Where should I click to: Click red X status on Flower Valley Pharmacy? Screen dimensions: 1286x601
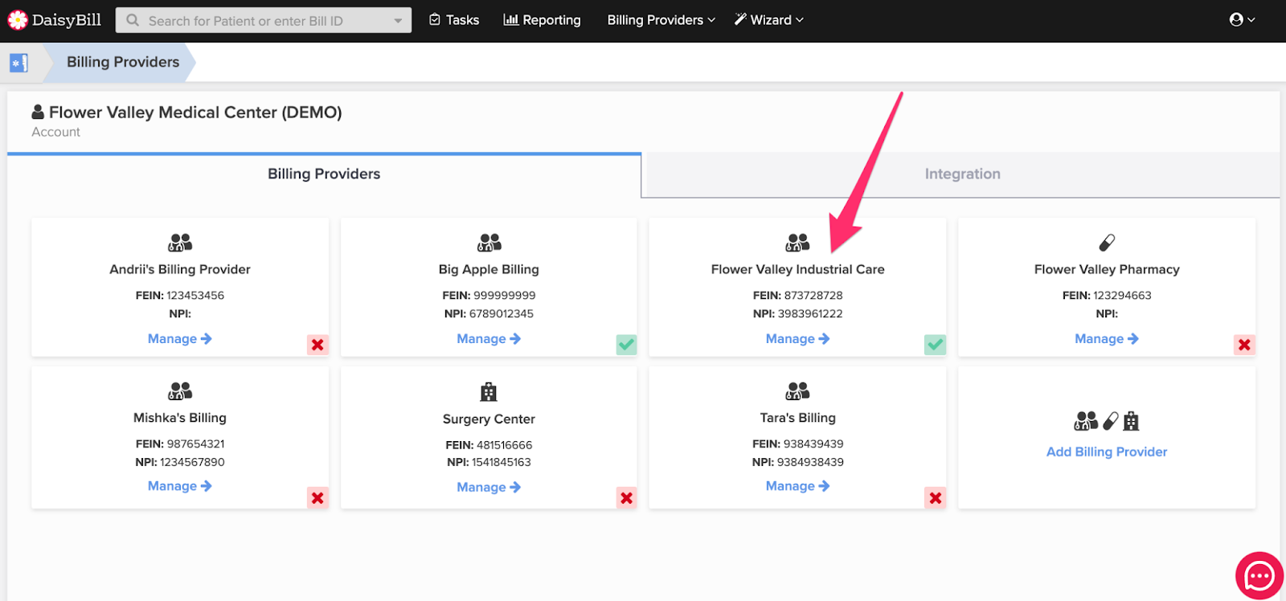pos(1244,345)
